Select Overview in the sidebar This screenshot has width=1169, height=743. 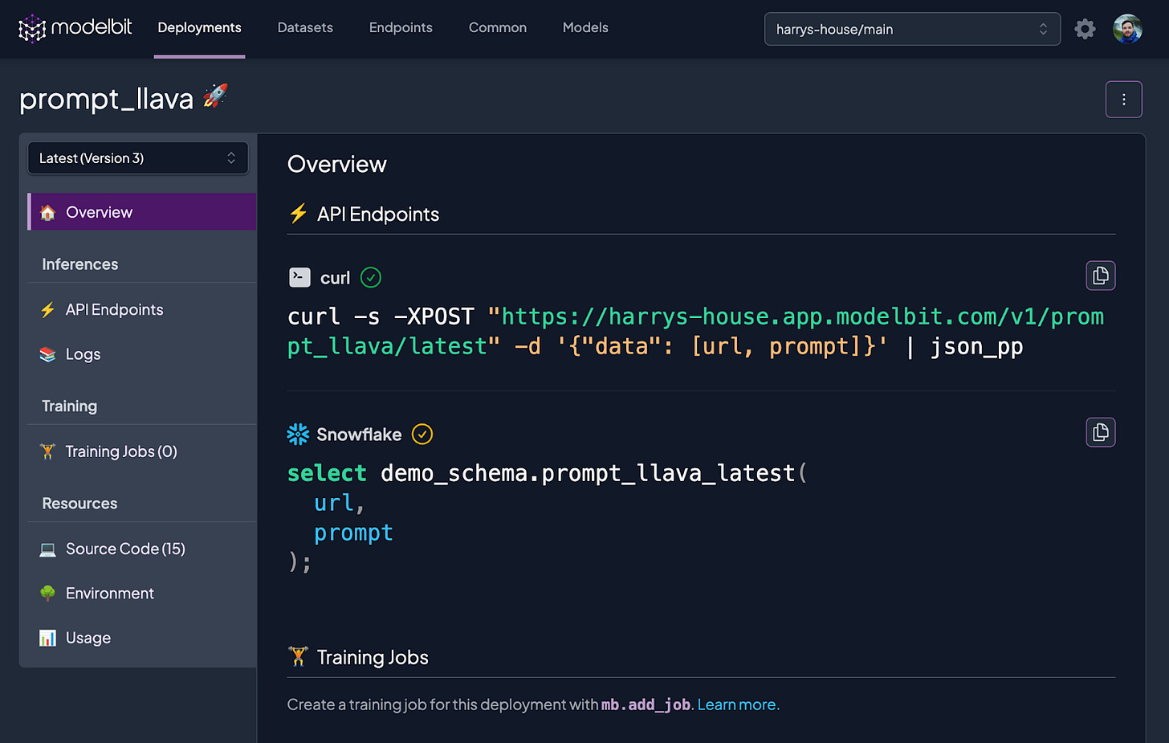(x=142, y=212)
